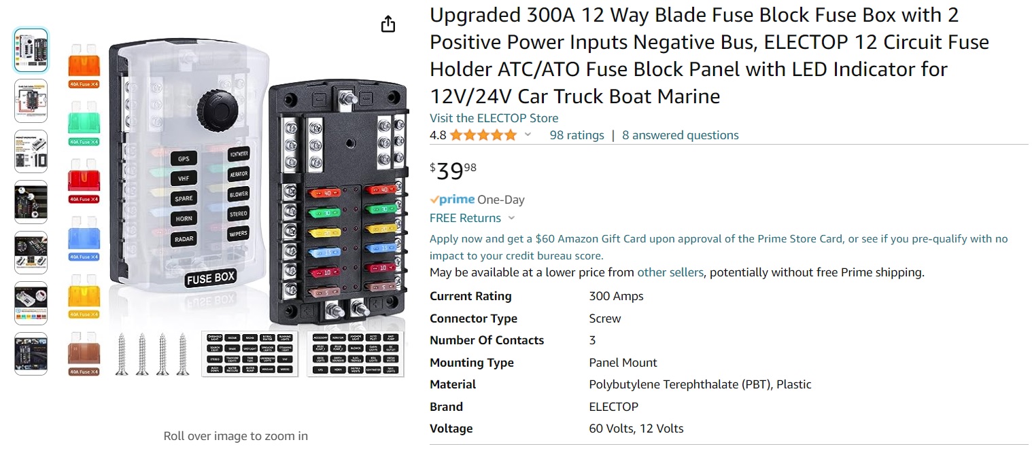Image resolution: width=1032 pixels, height=455 pixels.
Task: Select the fifth product thumbnail
Action: coord(31,253)
